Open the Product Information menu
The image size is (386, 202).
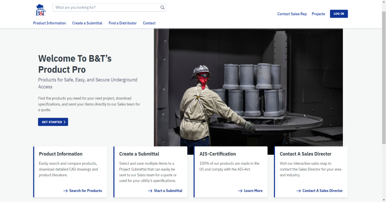click(50, 23)
